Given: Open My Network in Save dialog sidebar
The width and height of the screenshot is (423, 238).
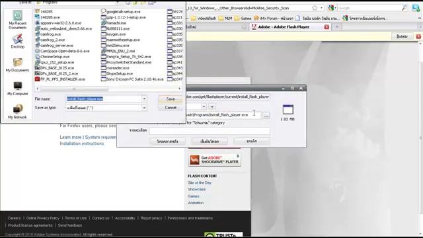Looking at the screenshot, I should (x=18, y=112).
